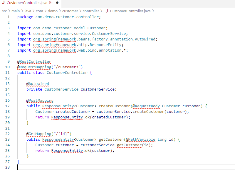Click line number 11 in the gutter
Screen dimensions: 235x170
click(7, 73)
